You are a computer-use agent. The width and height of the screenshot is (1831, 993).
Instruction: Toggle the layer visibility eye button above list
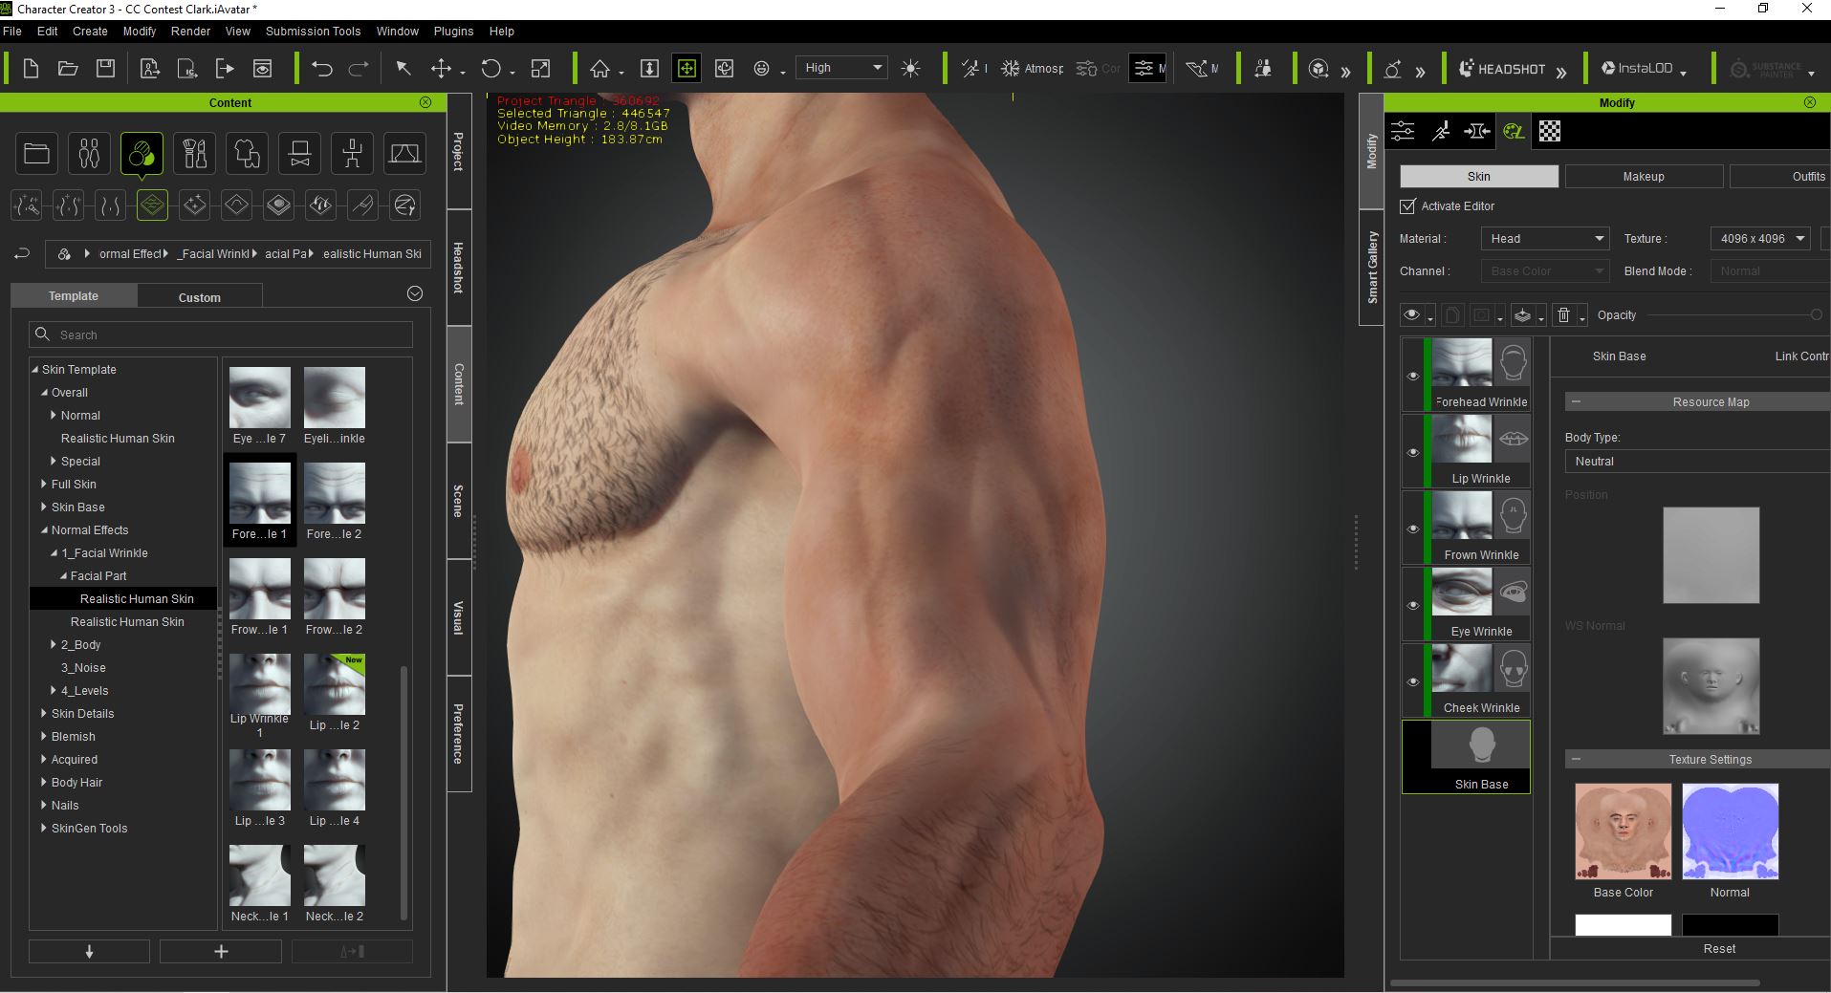(1411, 314)
